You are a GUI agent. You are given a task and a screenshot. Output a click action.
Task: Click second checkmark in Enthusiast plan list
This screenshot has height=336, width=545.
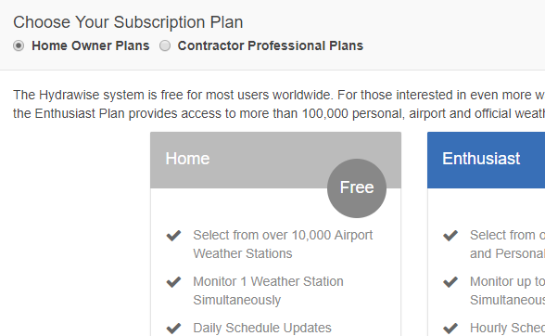tap(450, 281)
